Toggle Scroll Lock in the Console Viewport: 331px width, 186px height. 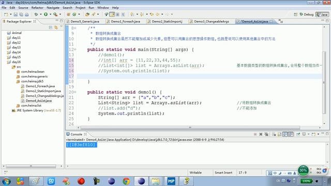pyautogui.click(x=279, y=134)
